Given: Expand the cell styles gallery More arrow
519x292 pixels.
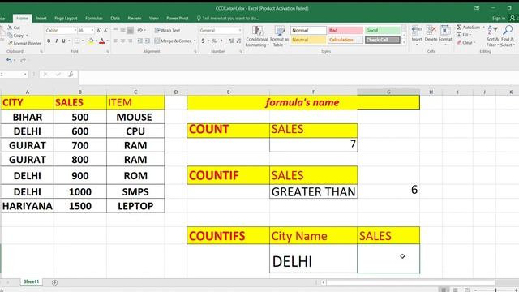Looking at the screenshot, I should pos(404,41).
